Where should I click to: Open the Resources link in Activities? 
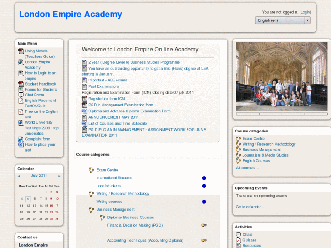coord(252,246)
